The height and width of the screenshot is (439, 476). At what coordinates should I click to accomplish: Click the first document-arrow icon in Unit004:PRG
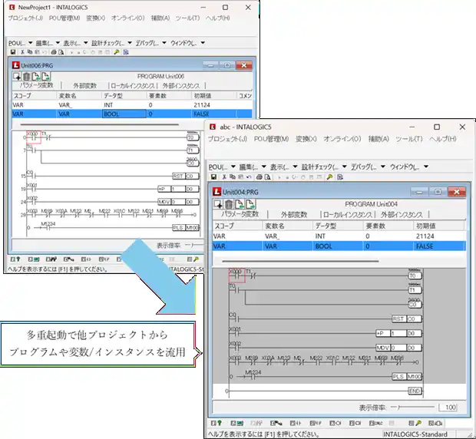coord(240,204)
